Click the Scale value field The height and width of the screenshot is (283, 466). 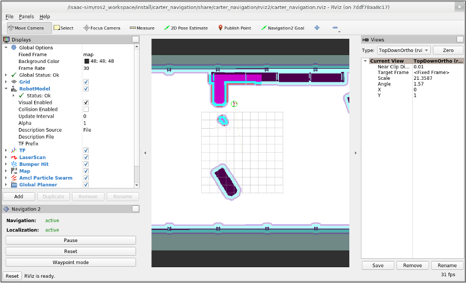click(438, 78)
